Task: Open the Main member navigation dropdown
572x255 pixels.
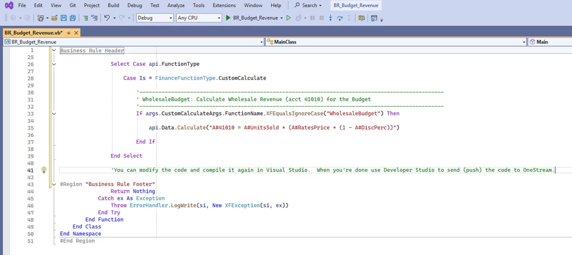Action: [x=550, y=42]
